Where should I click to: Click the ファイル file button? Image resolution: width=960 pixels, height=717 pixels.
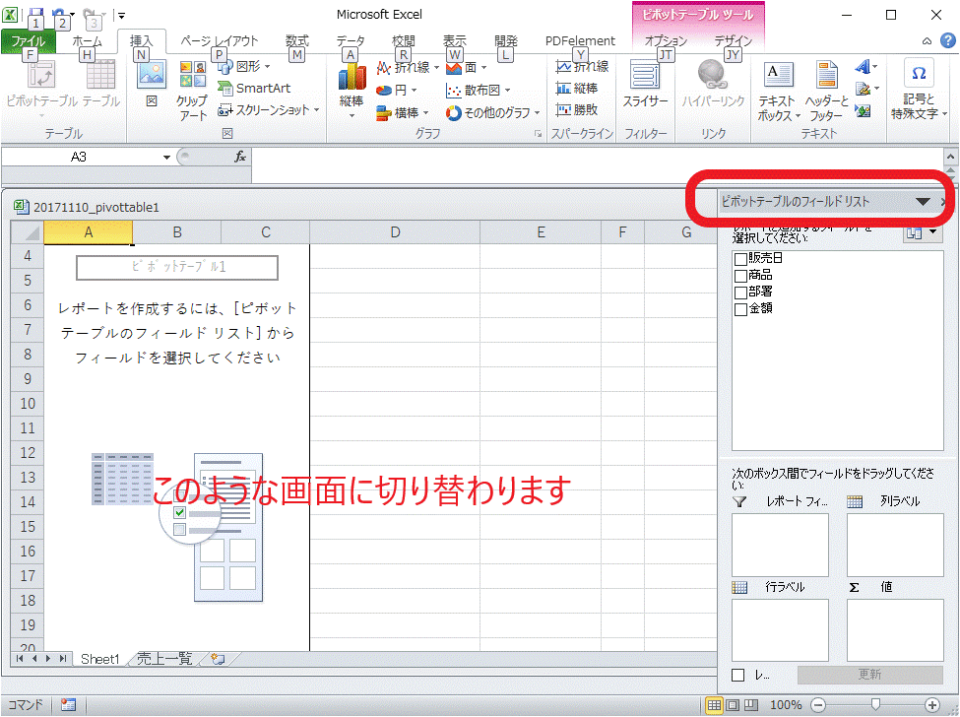click(x=28, y=41)
